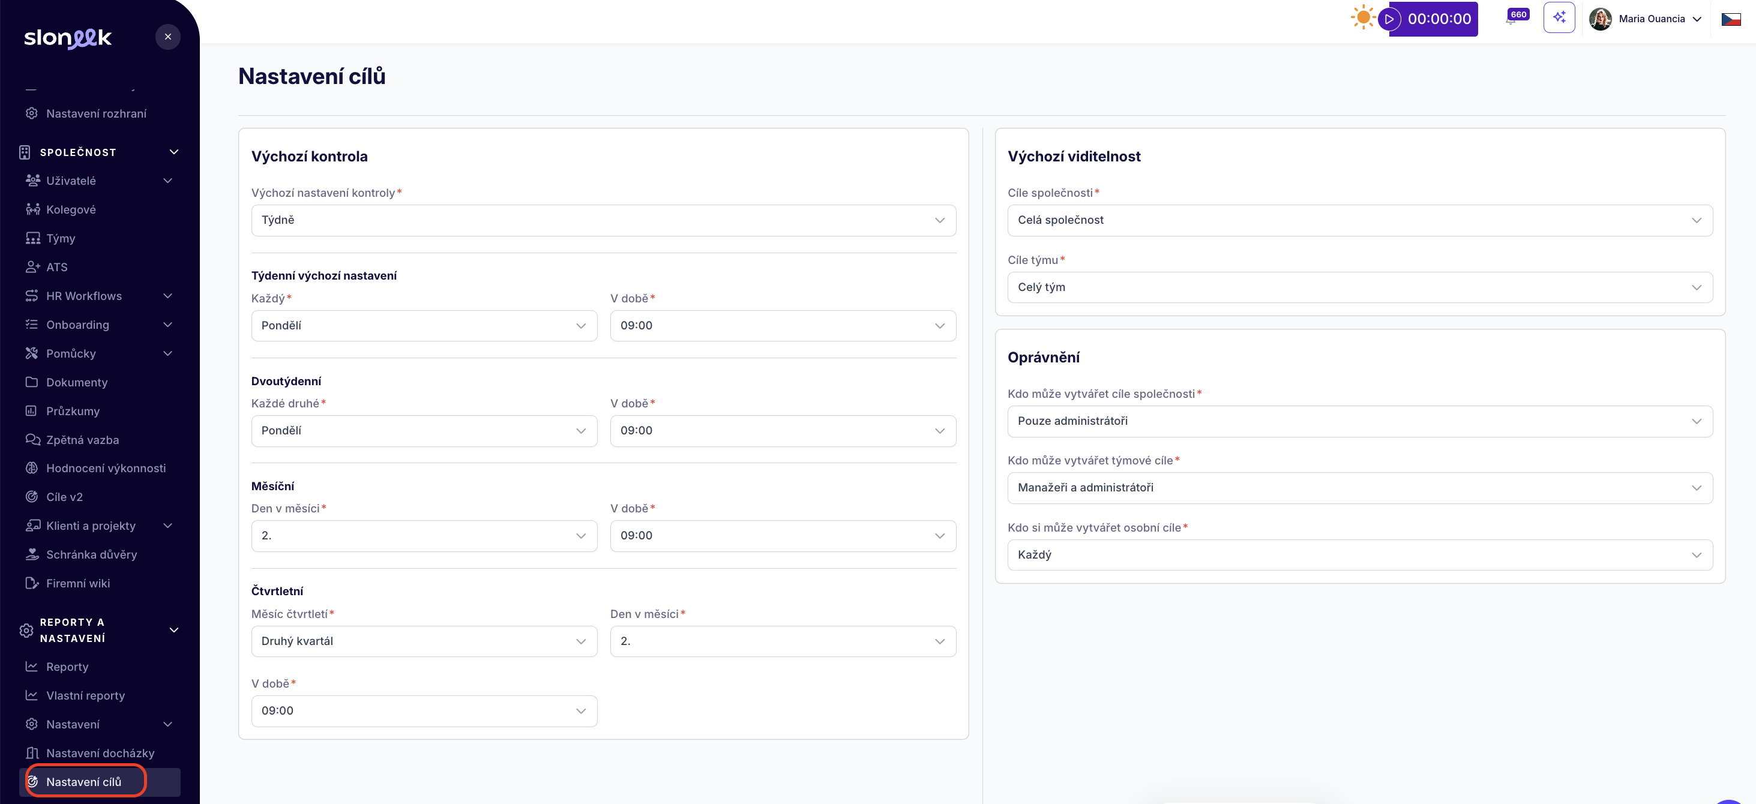Start the time tracker play button
The image size is (1756, 804).
coord(1389,19)
